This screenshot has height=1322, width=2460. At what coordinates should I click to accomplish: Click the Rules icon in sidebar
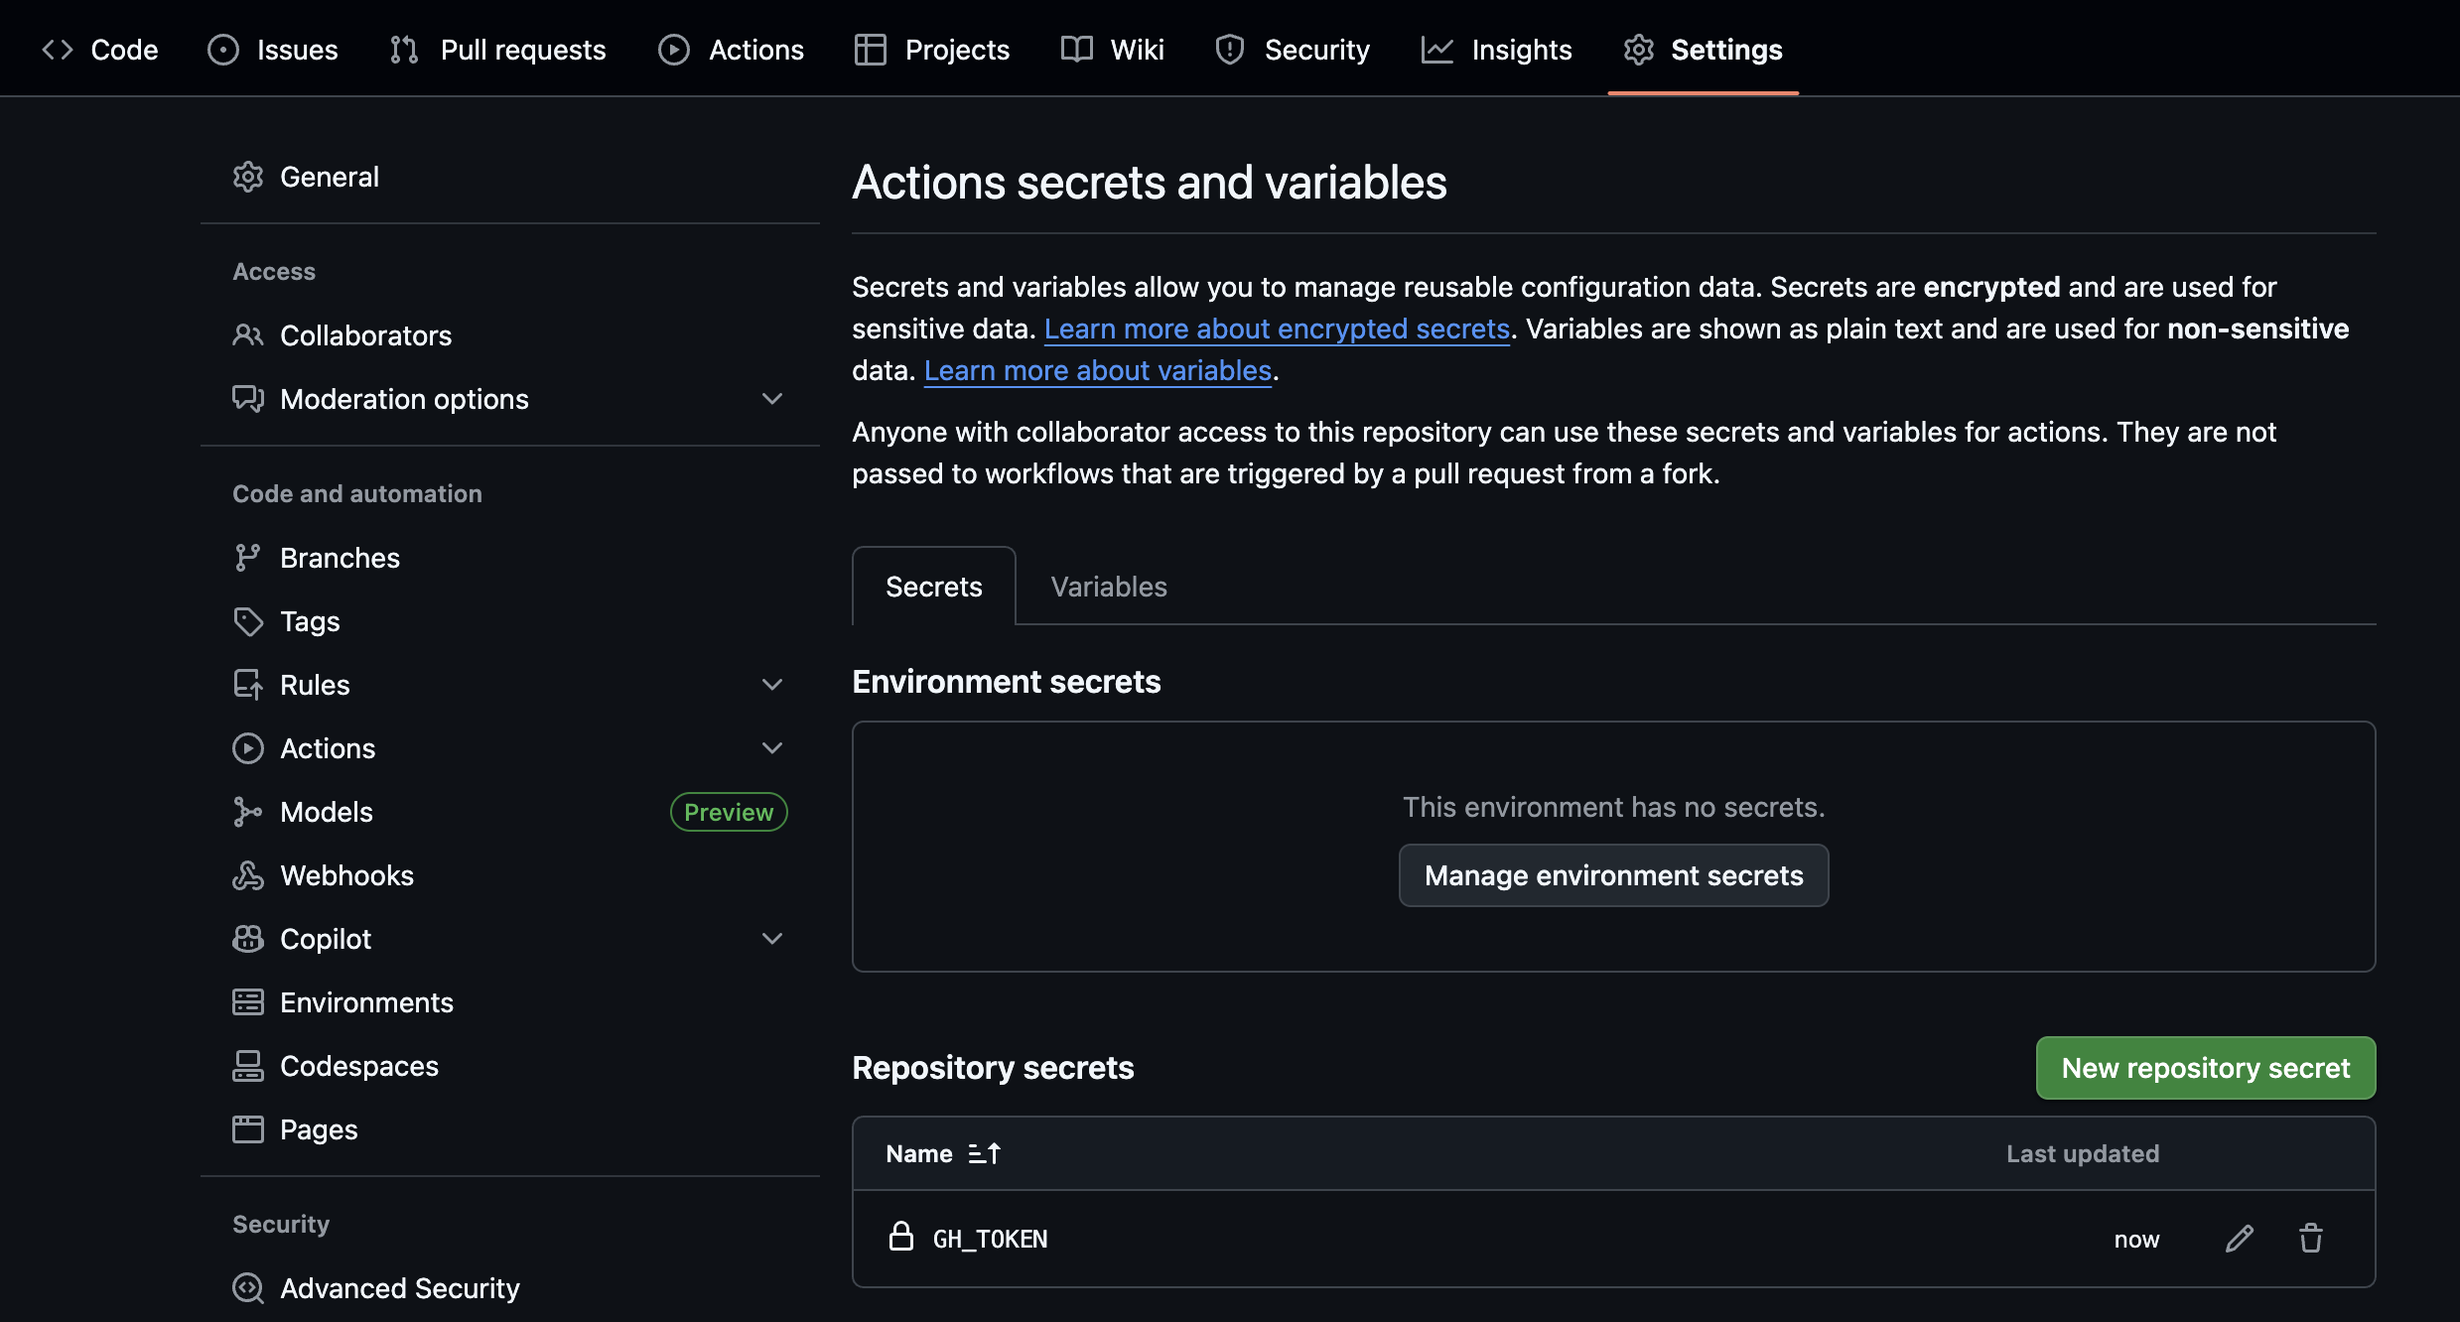(248, 685)
